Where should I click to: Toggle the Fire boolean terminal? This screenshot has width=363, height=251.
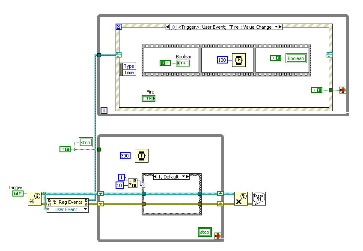149,98
